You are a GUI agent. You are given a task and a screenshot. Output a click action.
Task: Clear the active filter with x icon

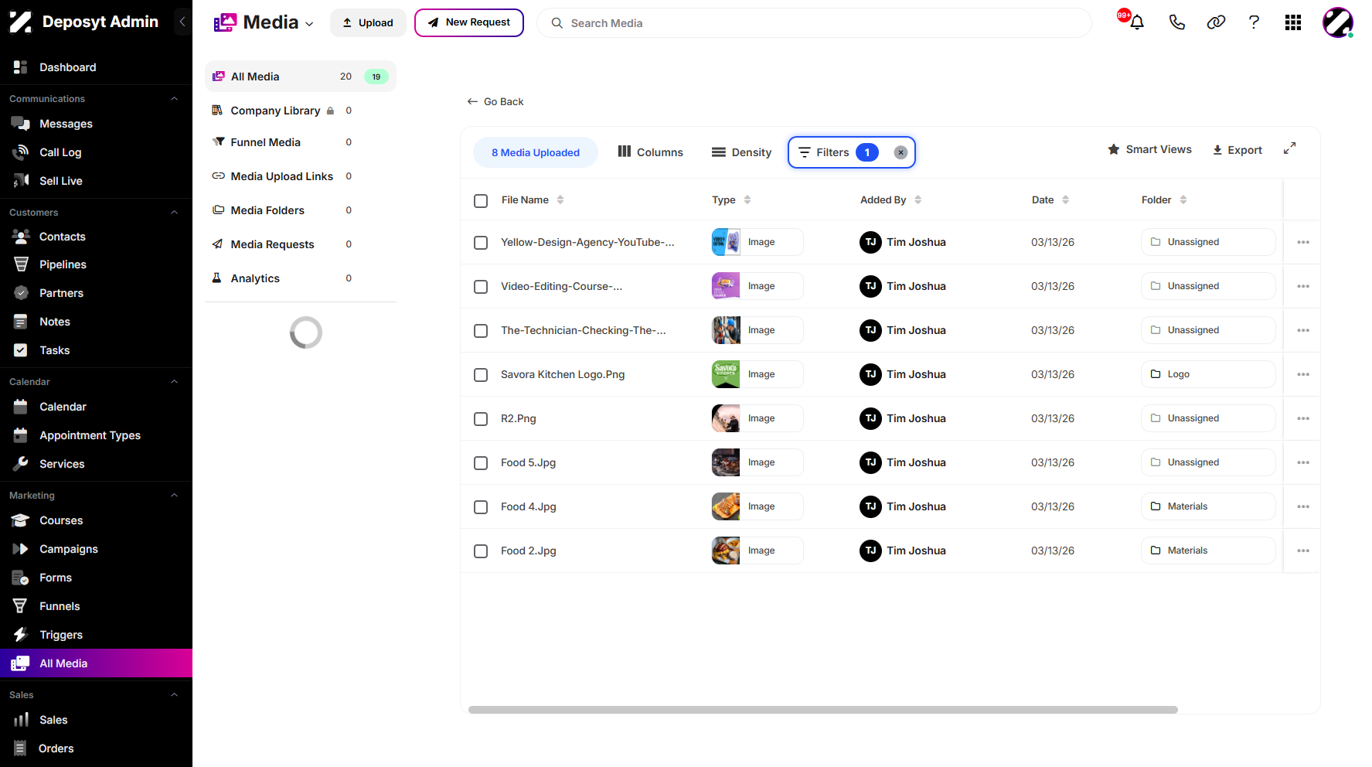tap(900, 152)
